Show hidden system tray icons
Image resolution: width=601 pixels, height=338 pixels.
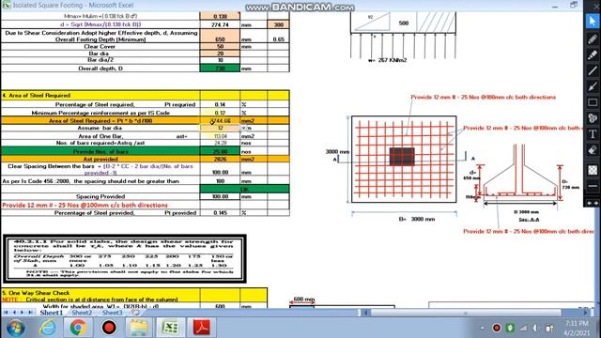(483, 328)
